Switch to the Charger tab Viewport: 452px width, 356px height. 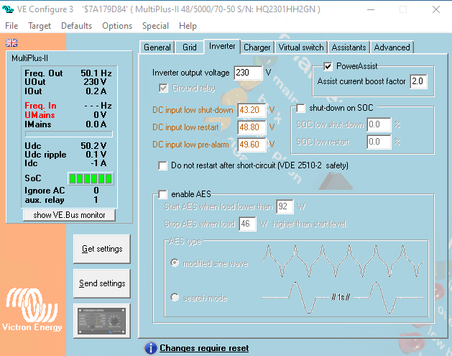pos(257,47)
